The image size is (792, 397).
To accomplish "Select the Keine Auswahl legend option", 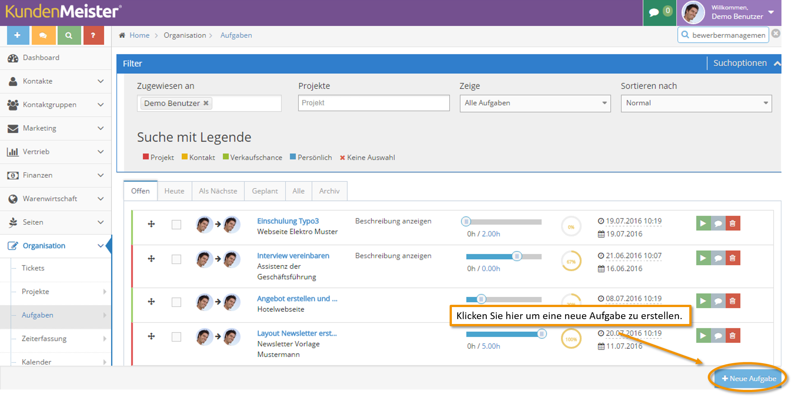I will point(368,157).
